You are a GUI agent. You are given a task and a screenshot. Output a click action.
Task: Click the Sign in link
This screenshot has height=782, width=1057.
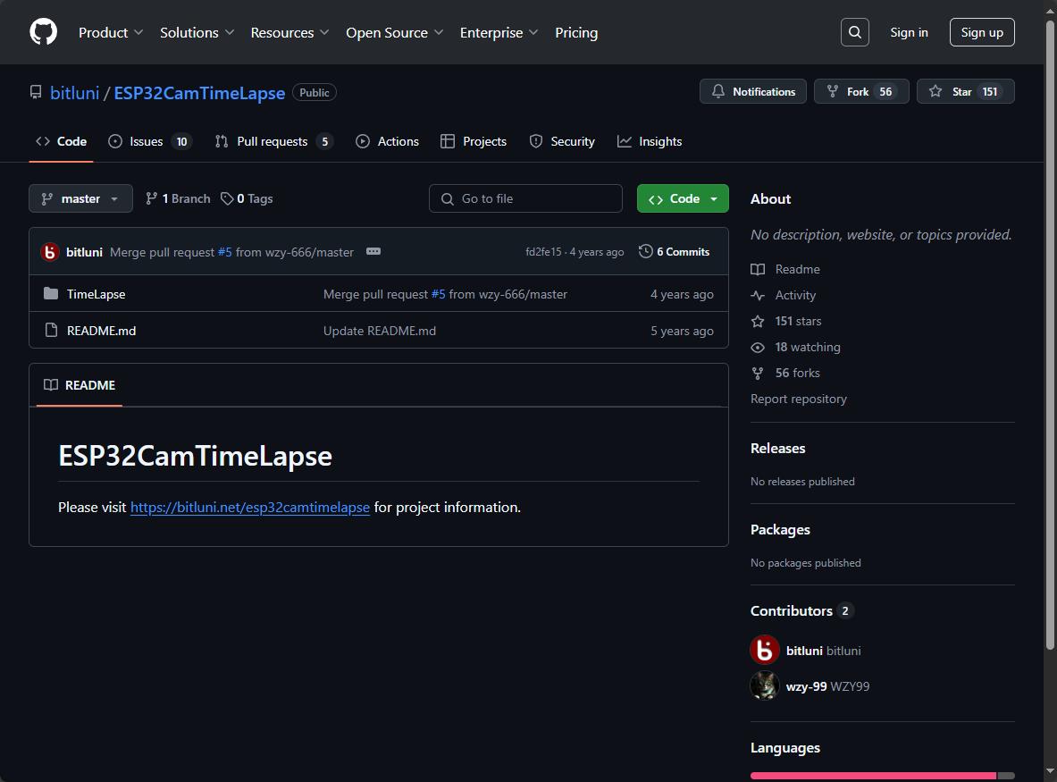(x=909, y=32)
